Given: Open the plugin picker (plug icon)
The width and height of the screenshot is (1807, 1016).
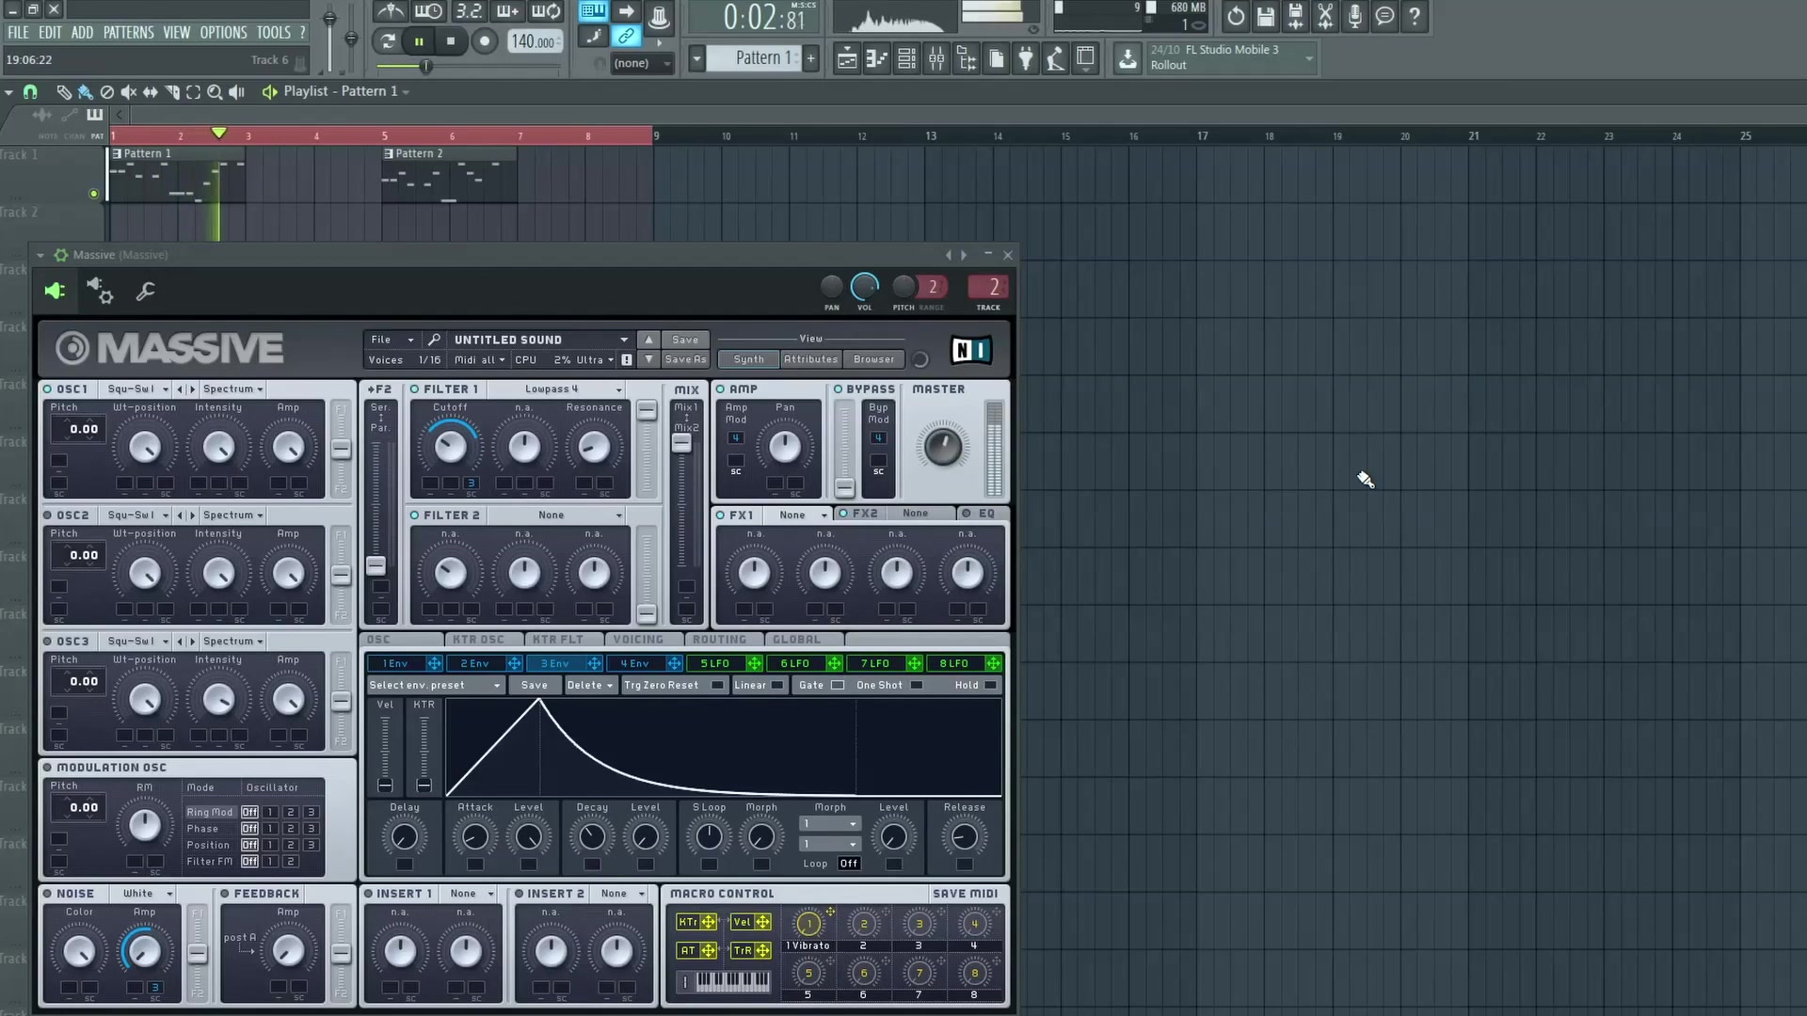Looking at the screenshot, I should (1026, 59).
